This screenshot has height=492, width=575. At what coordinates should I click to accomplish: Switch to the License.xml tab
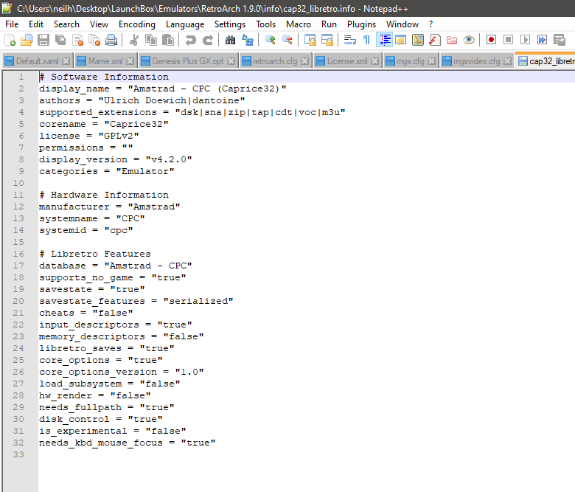(347, 61)
